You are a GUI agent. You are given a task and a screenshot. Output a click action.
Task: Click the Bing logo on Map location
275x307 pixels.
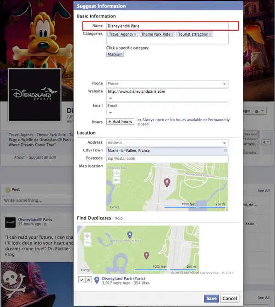pos(114,207)
